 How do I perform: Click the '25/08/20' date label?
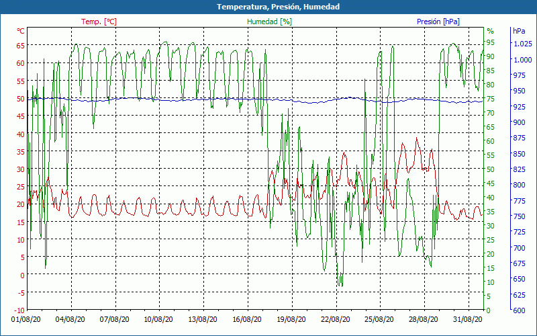tap(379, 319)
